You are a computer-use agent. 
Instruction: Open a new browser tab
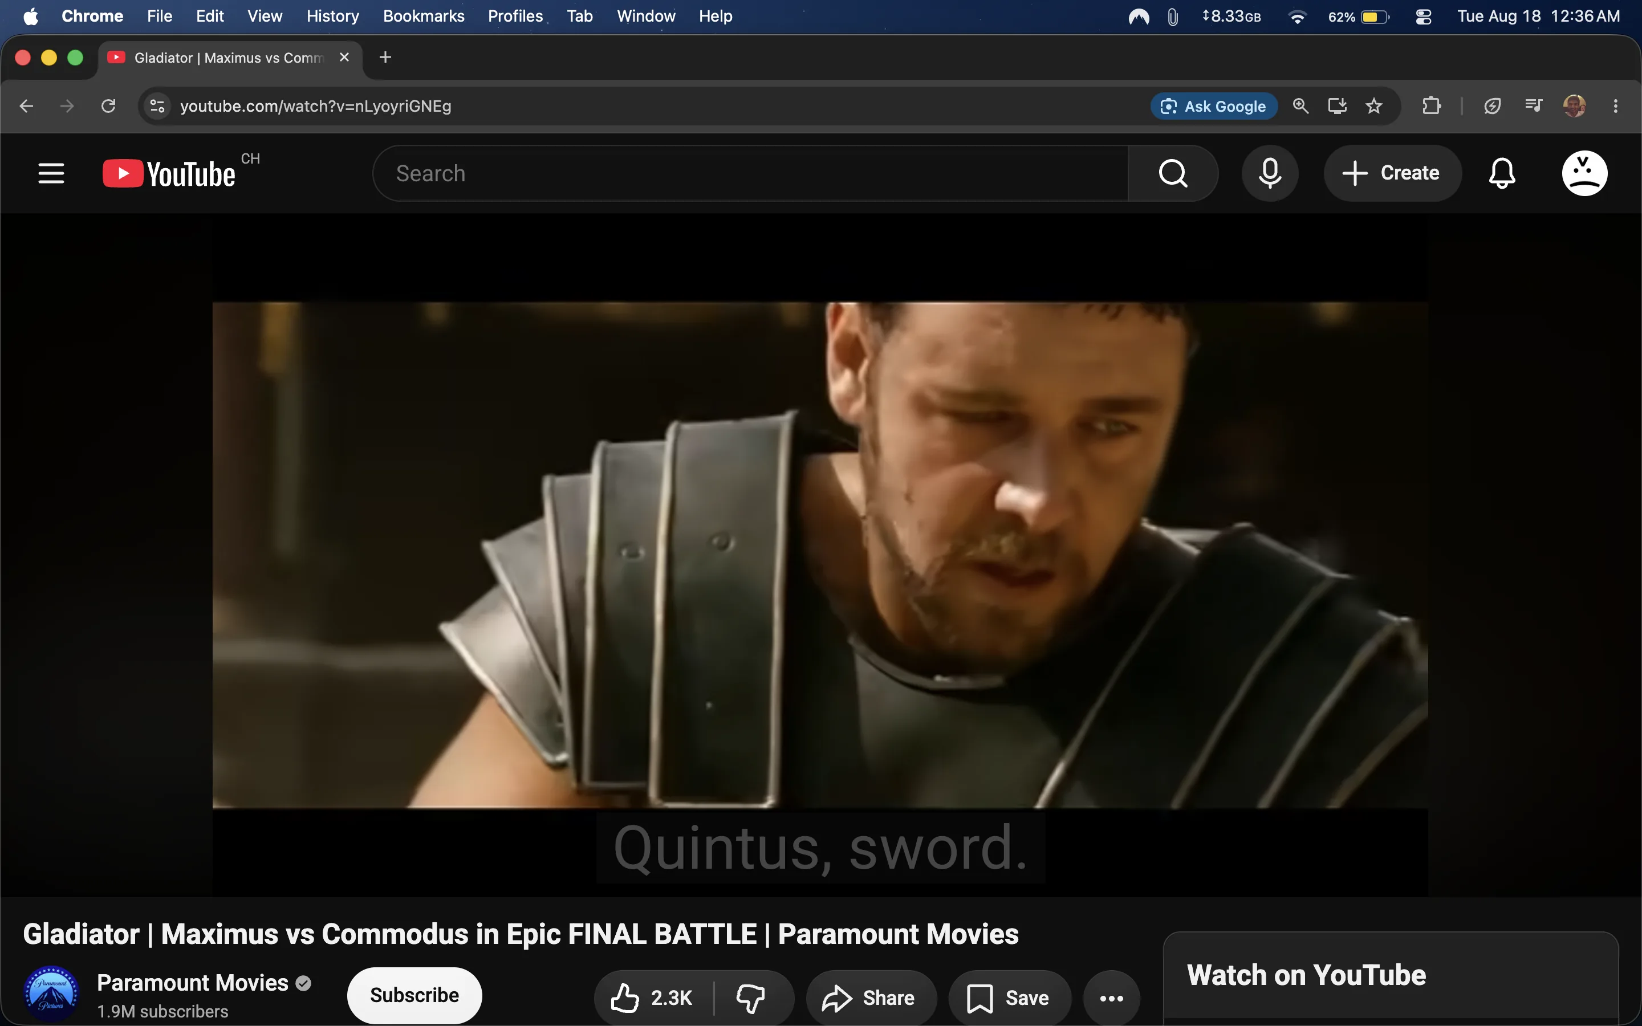tap(385, 58)
